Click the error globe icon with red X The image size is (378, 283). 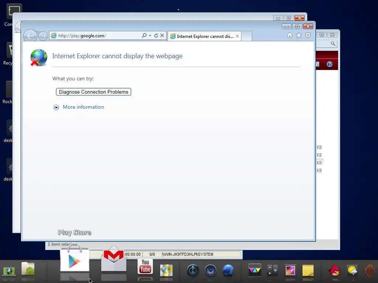pos(38,57)
